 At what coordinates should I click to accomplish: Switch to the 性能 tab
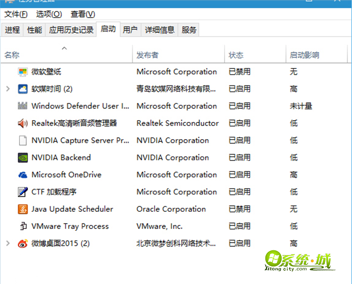click(34, 30)
